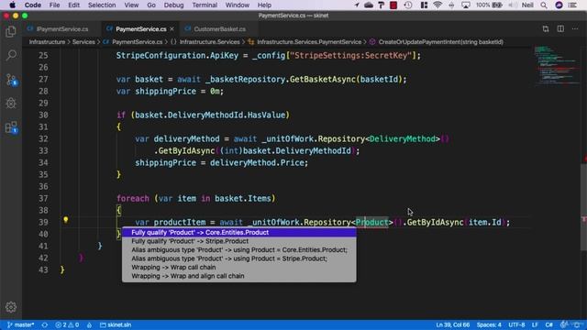Screen dimensions: 587x330
Task: Click the Infrastructure breadcrumb
Action: click(47, 42)
